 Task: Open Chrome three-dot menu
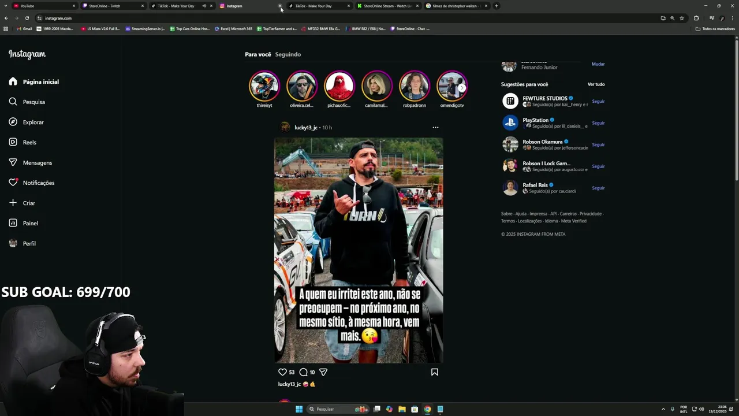pyautogui.click(x=733, y=18)
